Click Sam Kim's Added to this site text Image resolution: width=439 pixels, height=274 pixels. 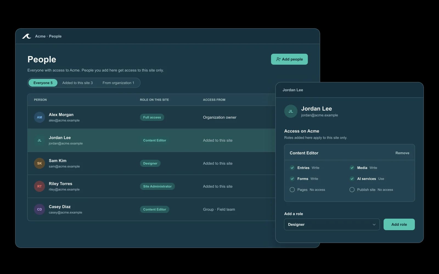(x=218, y=163)
